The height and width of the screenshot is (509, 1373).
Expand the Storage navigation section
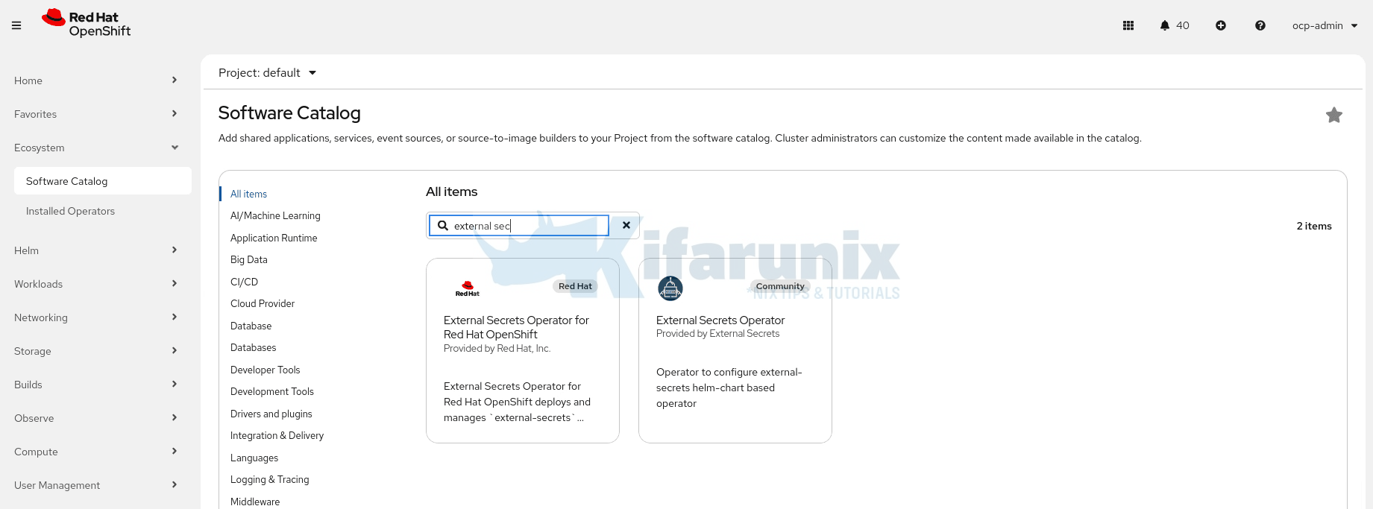coord(95,351)
